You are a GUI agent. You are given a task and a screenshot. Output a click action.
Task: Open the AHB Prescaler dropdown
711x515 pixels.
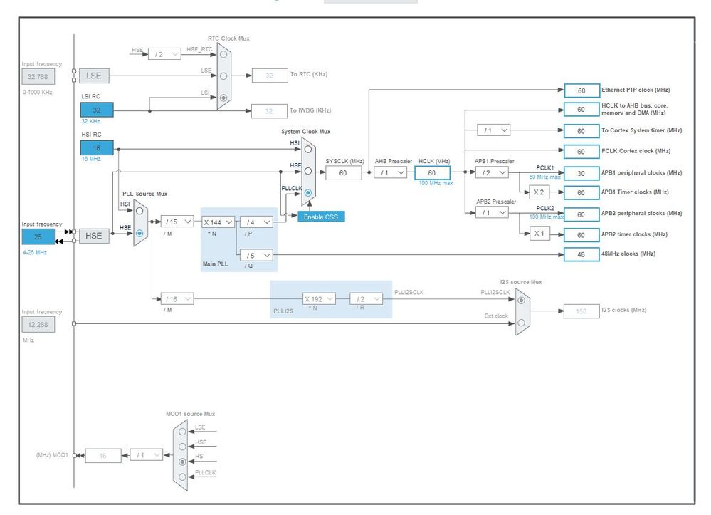391,172
